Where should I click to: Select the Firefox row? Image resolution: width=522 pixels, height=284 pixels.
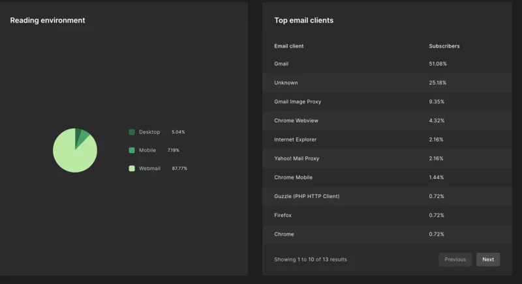point(387,215)
